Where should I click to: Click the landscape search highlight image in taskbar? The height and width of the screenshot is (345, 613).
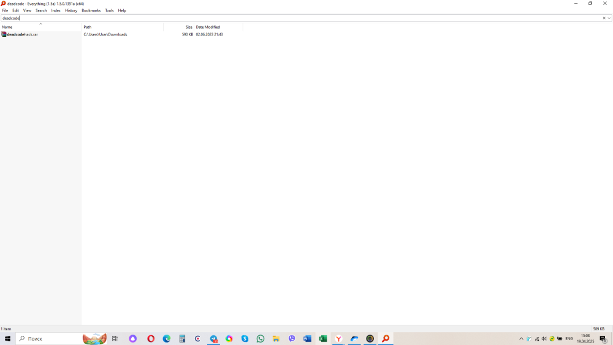point(94,339)
